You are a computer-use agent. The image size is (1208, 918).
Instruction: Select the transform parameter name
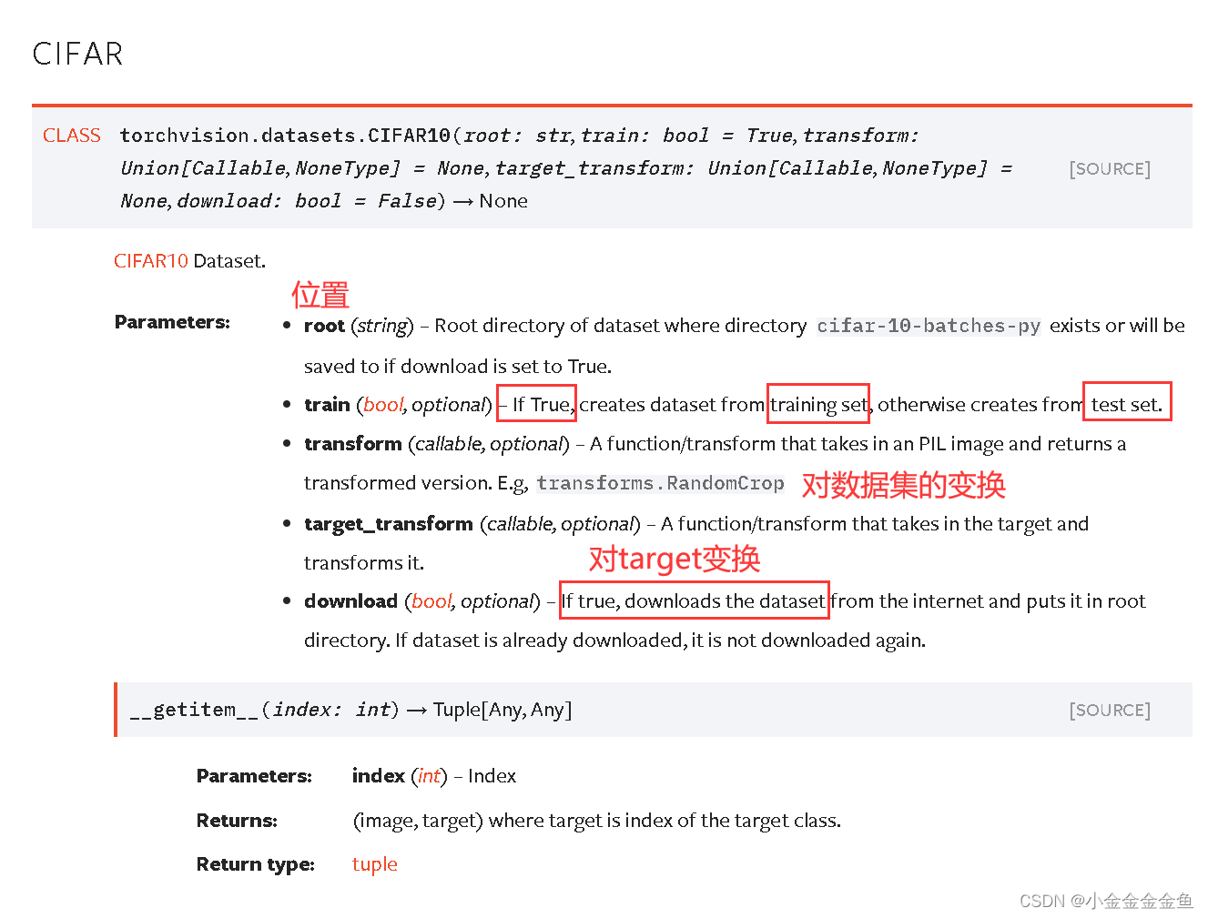tap(353, 444)
